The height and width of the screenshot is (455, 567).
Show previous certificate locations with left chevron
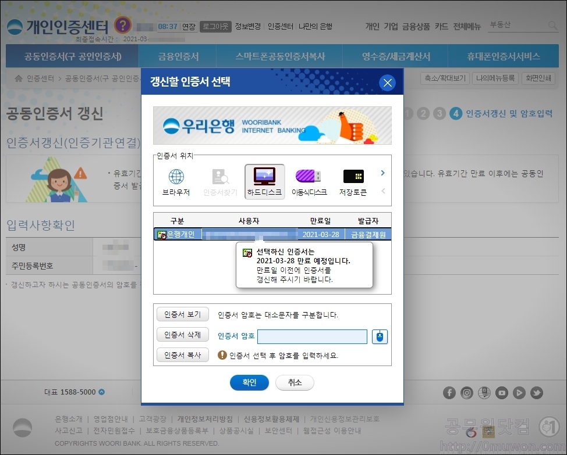pos(383,191)
